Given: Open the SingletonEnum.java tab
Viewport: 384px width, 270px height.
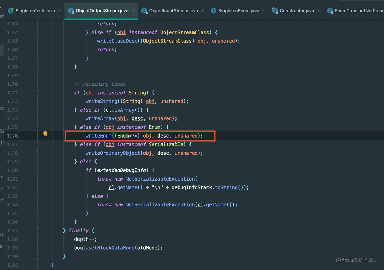Looking at the screenshot, I should (238, 11).
